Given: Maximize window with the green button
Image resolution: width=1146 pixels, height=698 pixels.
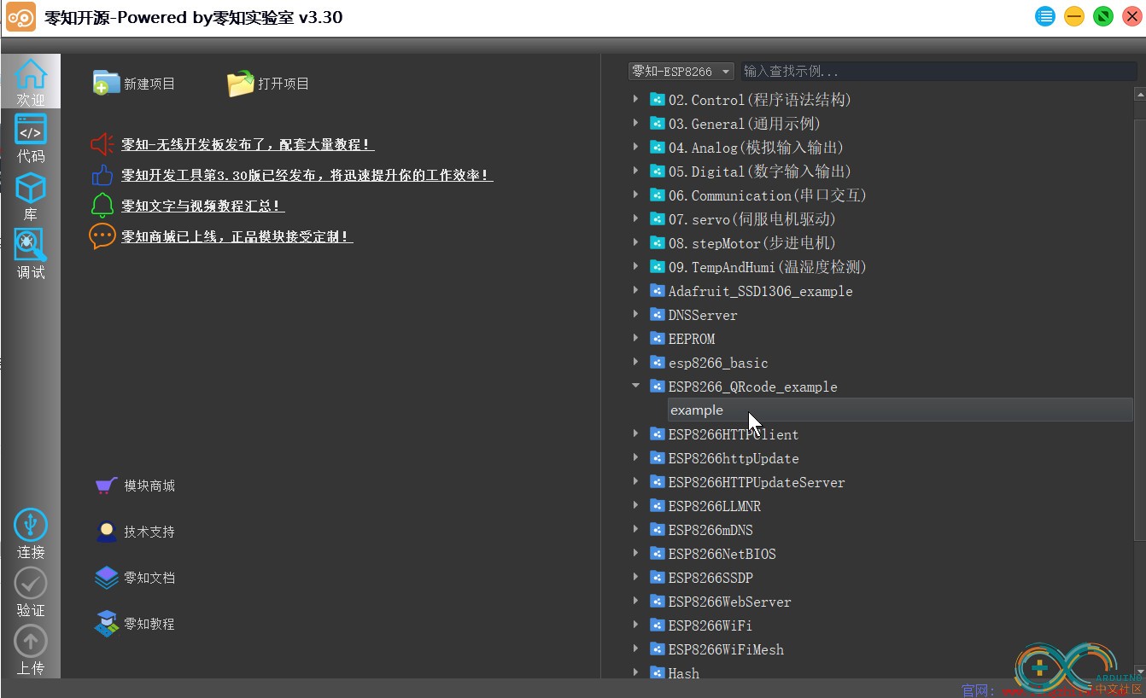Looking at the screenshot, I should [x=1103, y=16].
